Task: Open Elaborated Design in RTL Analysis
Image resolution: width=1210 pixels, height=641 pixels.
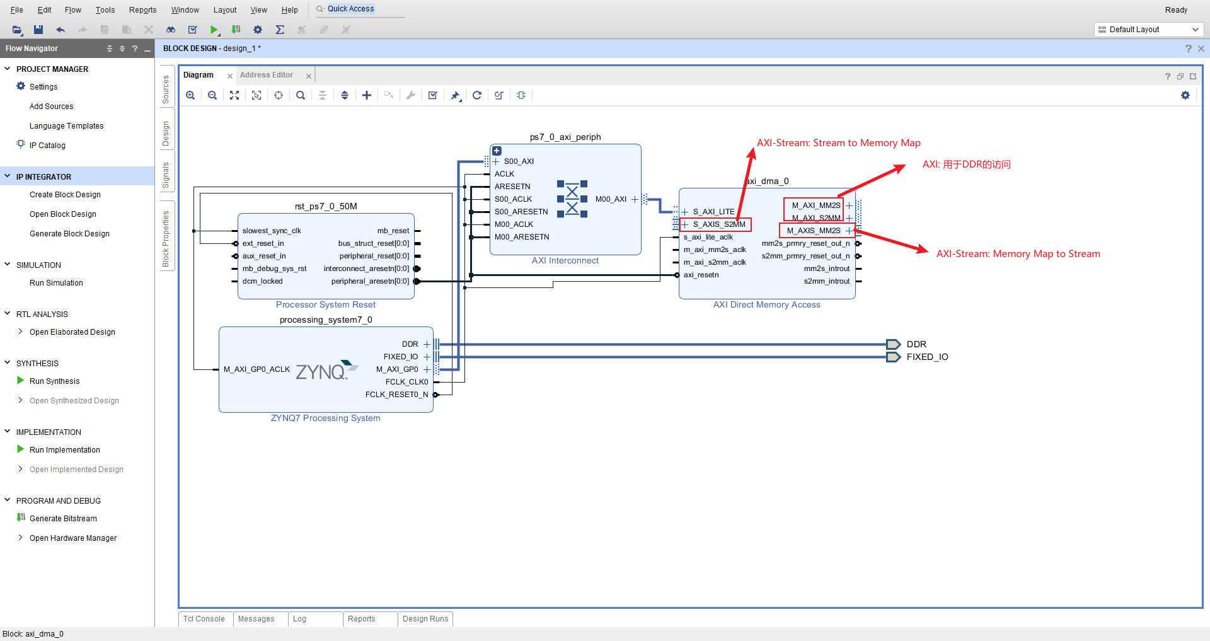Action: pyautogui.click(x=71, y=332)
